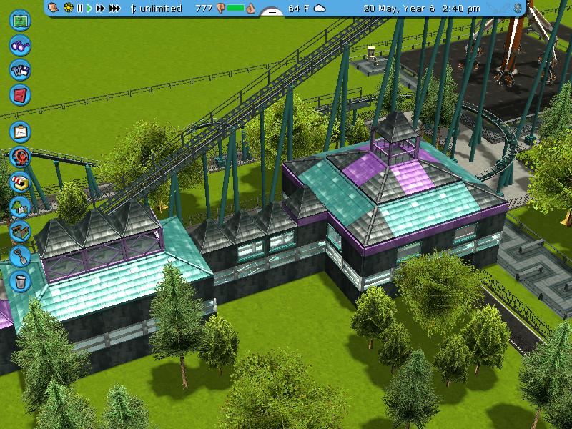Image resolution: width=572 pixels, height=429 pixels.
Task: Click the sun day/night icon in top bar
Action: [68, 8]
